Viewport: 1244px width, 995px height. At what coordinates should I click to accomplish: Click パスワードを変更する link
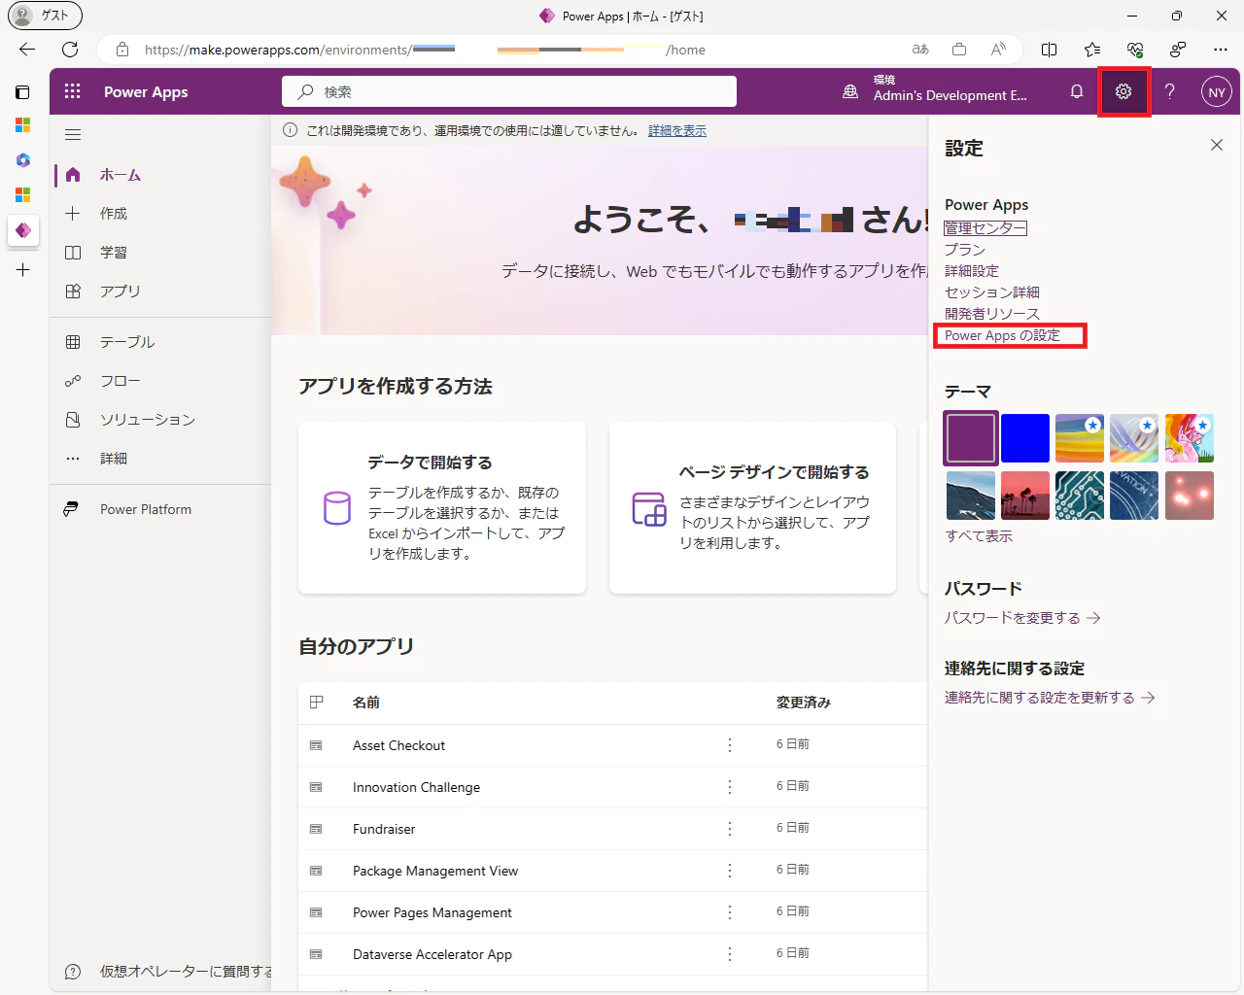click(x=1022, y=618)
